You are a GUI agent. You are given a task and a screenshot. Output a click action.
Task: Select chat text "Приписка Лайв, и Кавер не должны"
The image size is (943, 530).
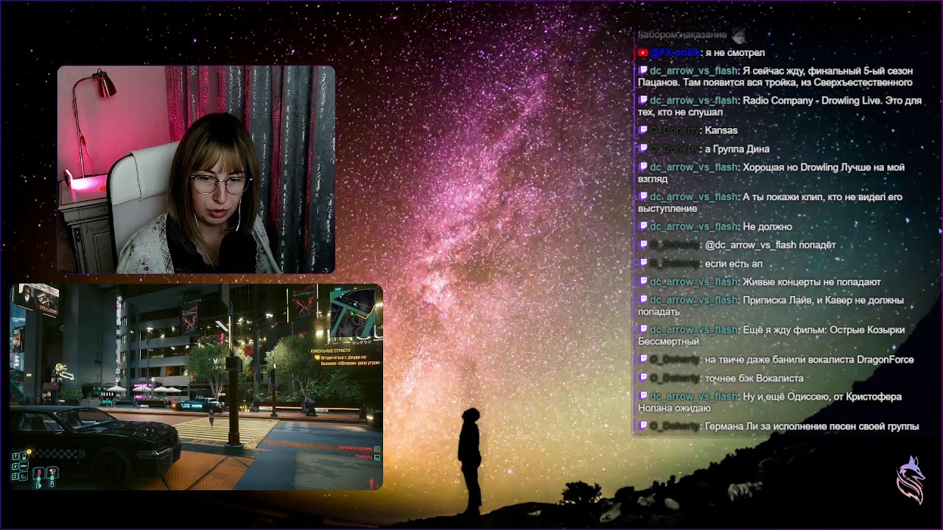[x=824, y=300]
